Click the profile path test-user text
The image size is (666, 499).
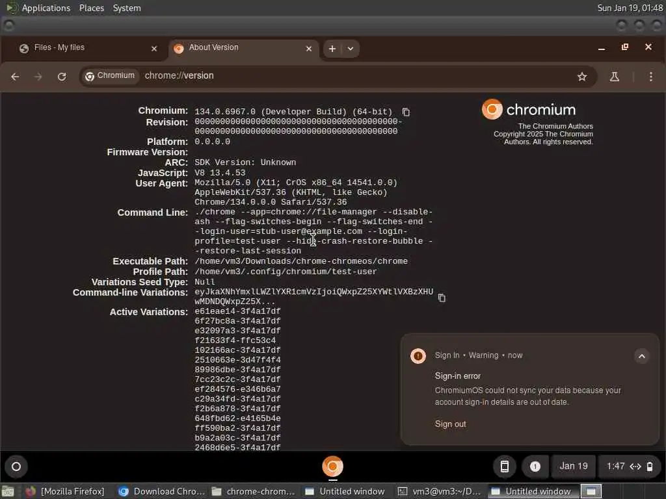[286, 272]
